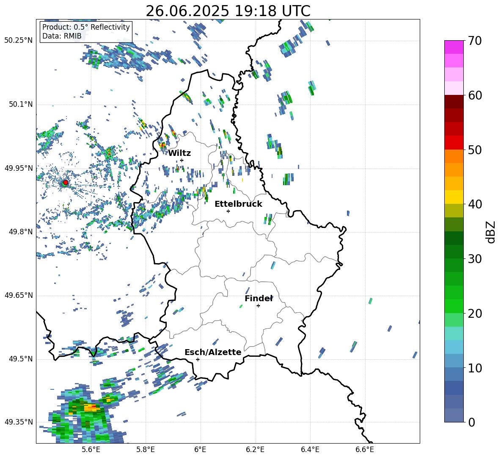Select the Wiltz city label
The width and height of the screenshot is (501, 458).
click(x=179, y=153)
